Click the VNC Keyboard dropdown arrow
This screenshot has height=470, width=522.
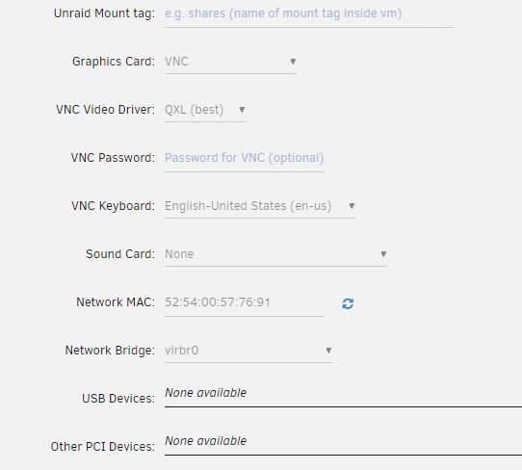[352, 206]
